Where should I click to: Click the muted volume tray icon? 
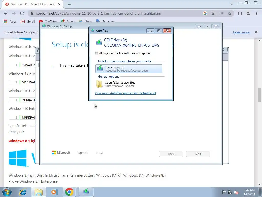tap(236, 192)
